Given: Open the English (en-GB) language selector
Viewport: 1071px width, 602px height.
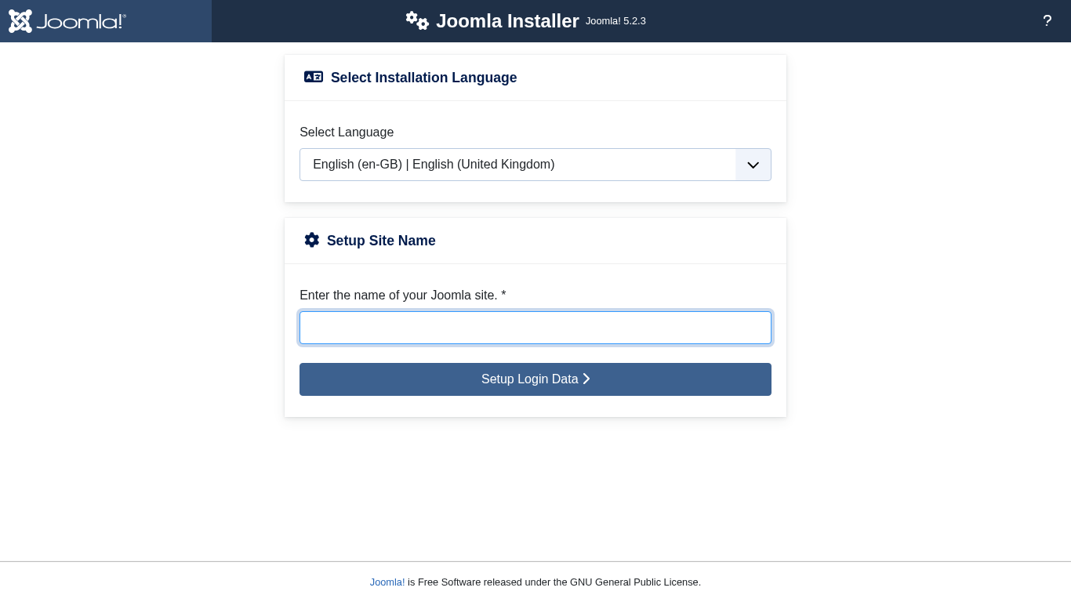Looking at the screenshot, I should [535, 165].
